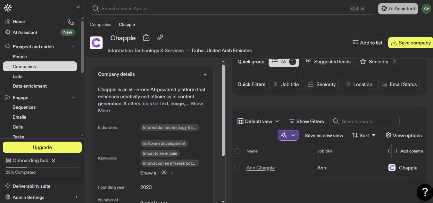Viewport: 433px width, 203px height.
Task: Open the Default view dropdown
Action: click(258, 121)
